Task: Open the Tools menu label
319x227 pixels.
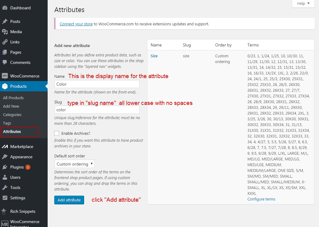Action: pyautogui.click(x=15, y=188)
